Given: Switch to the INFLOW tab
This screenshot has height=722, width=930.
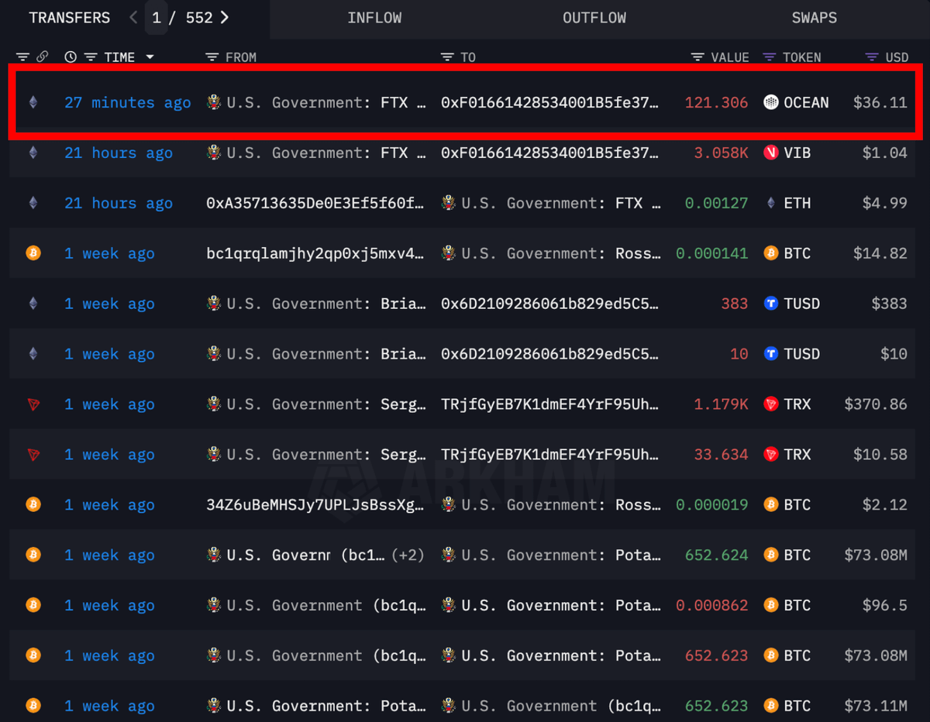Looking at the screenshot, I should (374, 18).
